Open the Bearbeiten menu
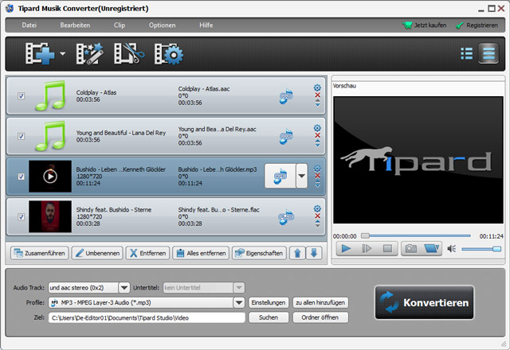This screenshot has width=510, height=350. point(75,25)
